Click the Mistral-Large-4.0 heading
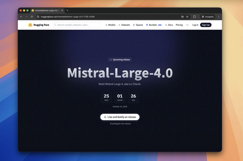The width and height of the screenshot is (243, 161). [120, 73]
